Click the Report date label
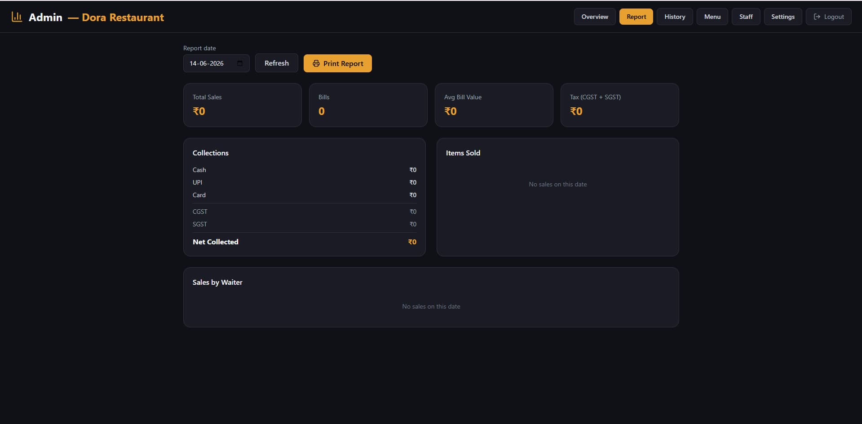Image resolution: width=862 pixels, height=424 pixels. pyautogui.click(x=199, y=48)
